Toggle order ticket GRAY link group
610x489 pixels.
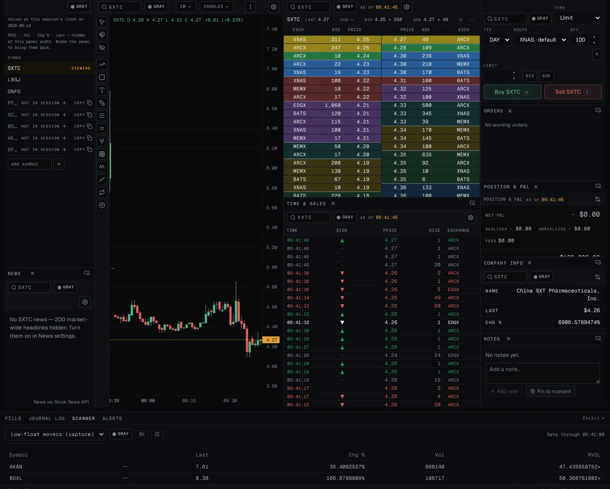[x=540, y=19]
